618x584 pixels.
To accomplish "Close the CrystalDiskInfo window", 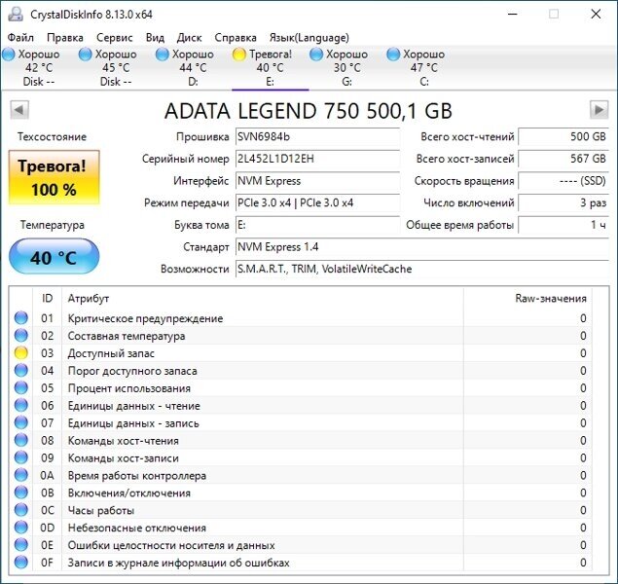I will [x=596, y=15].
